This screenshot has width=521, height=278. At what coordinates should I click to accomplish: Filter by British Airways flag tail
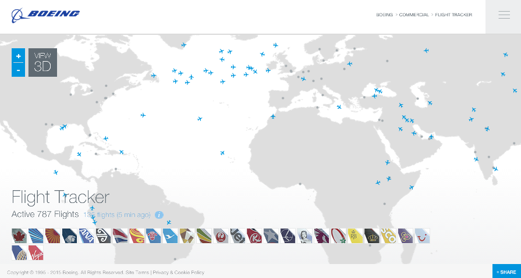tap(120, 236)
